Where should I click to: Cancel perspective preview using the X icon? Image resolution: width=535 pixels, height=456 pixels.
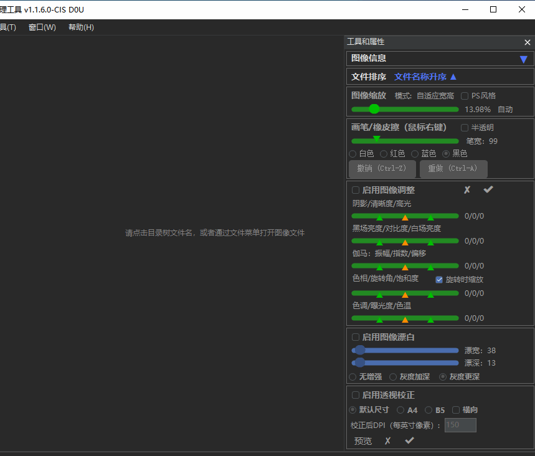[387, 441]
